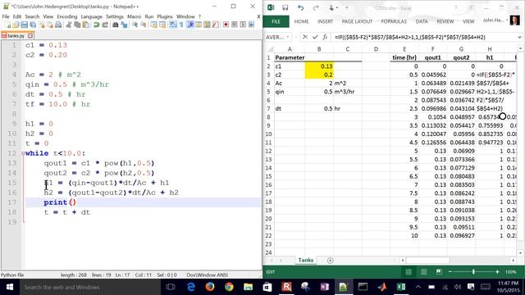The width and height of the screenshot is (525, 295).
Task: Toggle Show All Characters pilcrow icon
Action: pyautogui.click(x=181, y=25)
